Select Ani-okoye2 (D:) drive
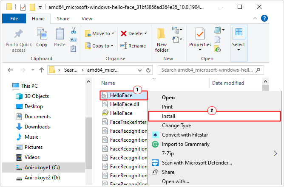 pos(38,178)
